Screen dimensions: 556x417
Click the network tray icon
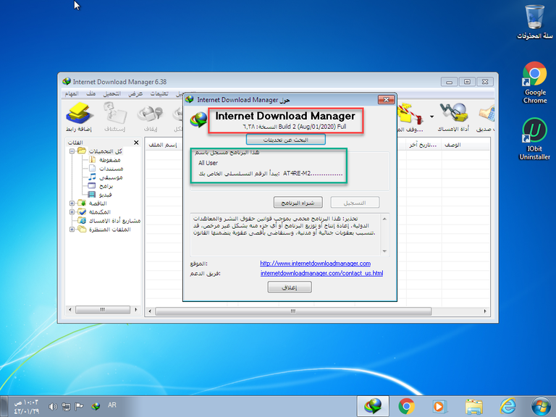[66, 406]
